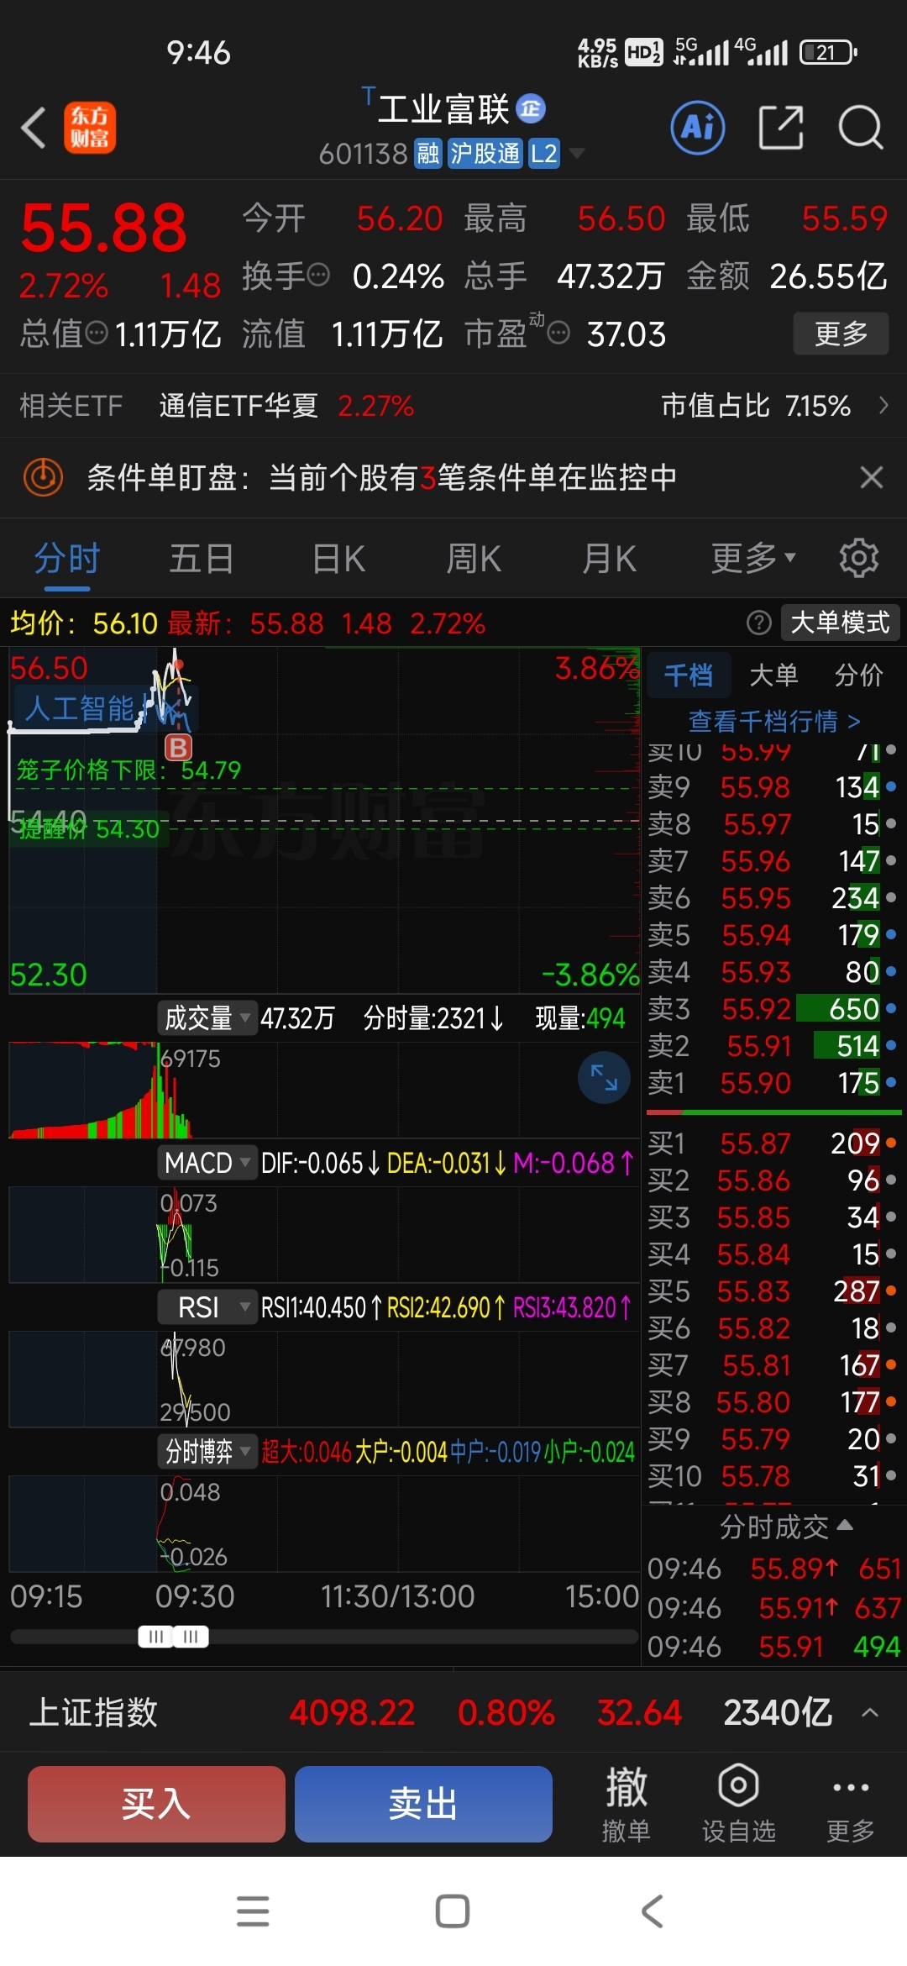Open the search magnifier icon
This screenshot has width=907, height=1966.
861,128
